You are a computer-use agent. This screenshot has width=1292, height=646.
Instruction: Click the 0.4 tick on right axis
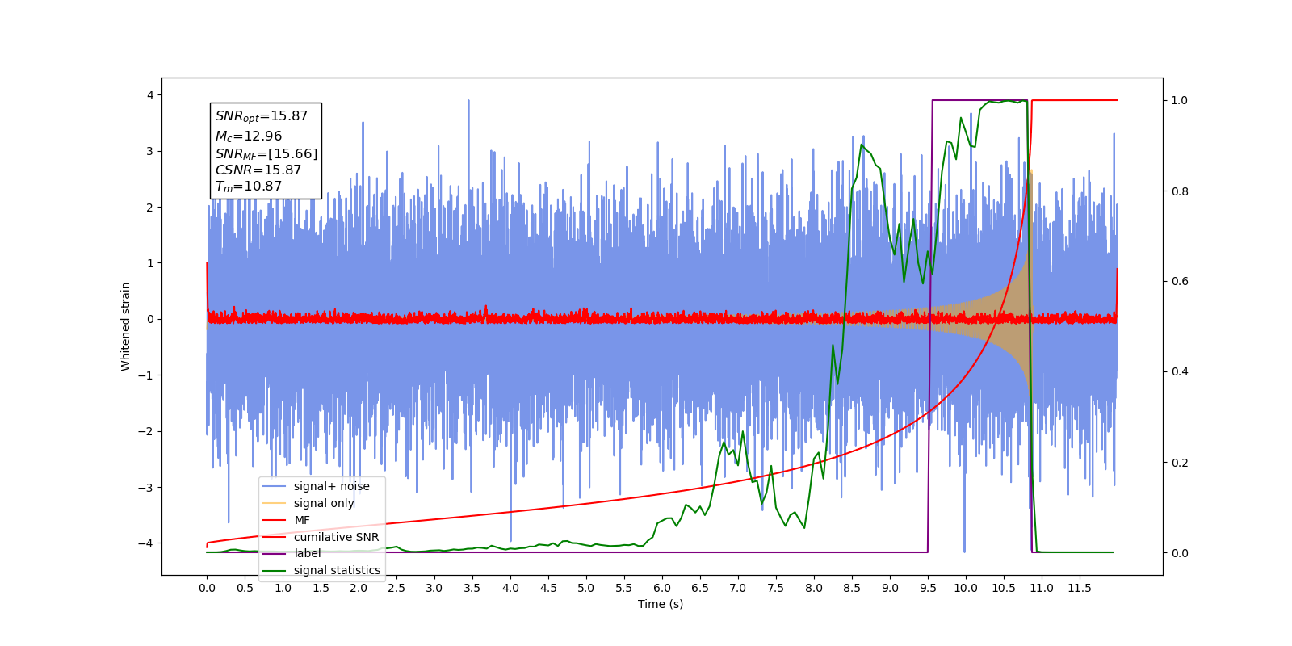coord(1180,372)
